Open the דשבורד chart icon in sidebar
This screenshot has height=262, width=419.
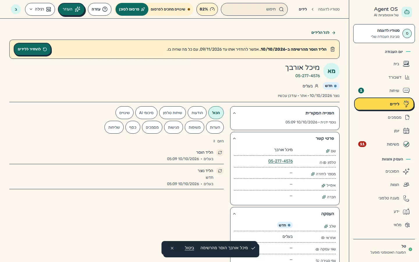point(407,77)
